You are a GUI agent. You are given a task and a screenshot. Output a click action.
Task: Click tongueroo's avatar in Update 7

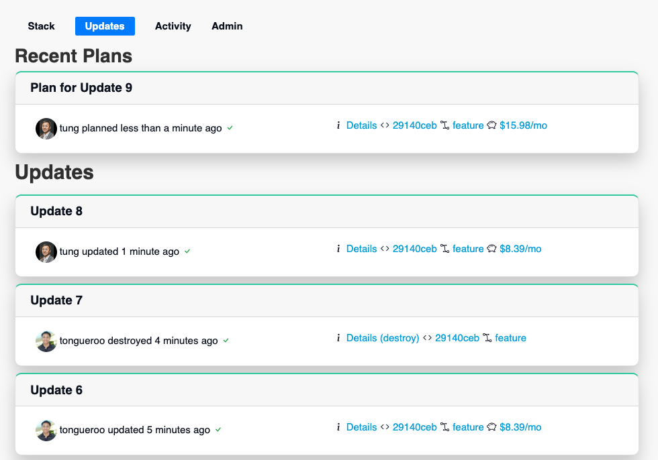(46, 341)
